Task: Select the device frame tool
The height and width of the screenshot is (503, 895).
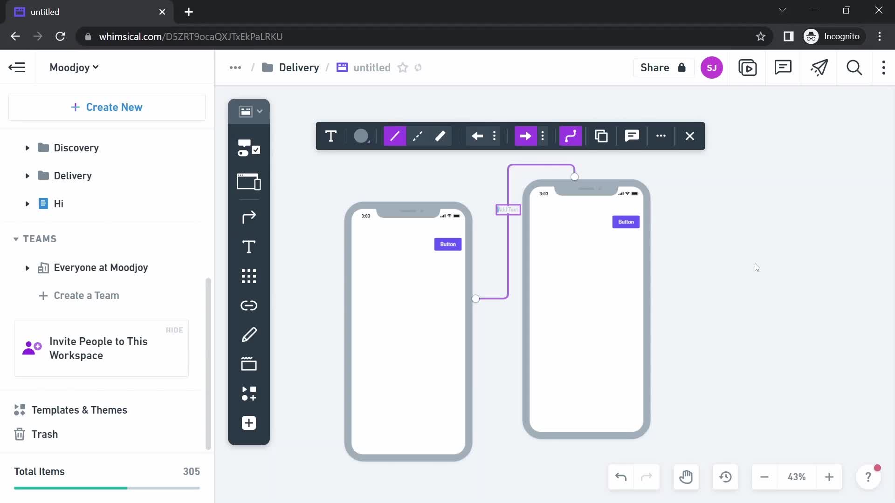Action: point(249,182)
